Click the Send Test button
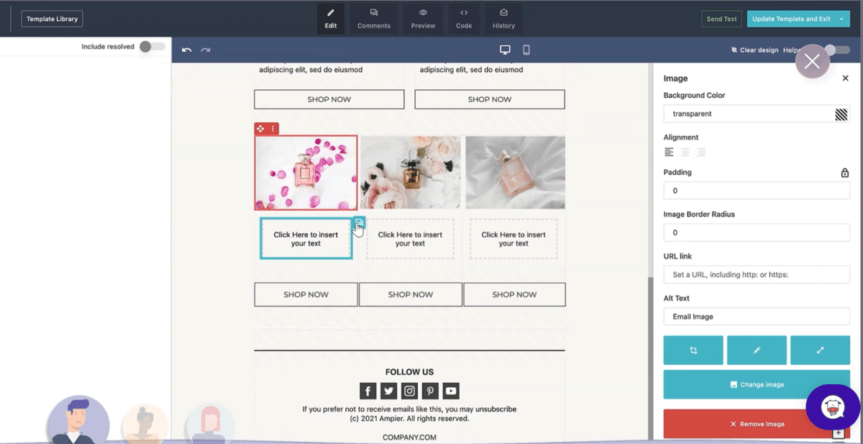Screen dimensions: 863x444 coord(721,19)
